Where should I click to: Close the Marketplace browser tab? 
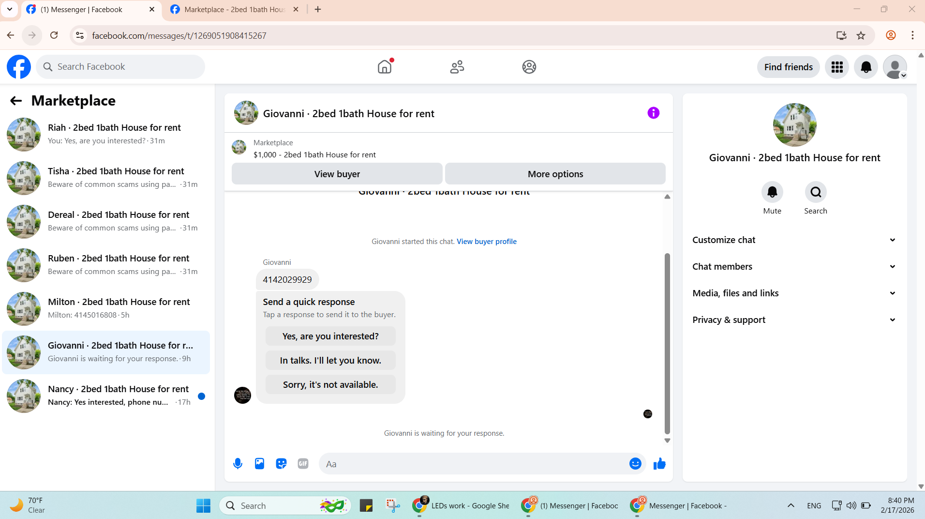(296, 9)
